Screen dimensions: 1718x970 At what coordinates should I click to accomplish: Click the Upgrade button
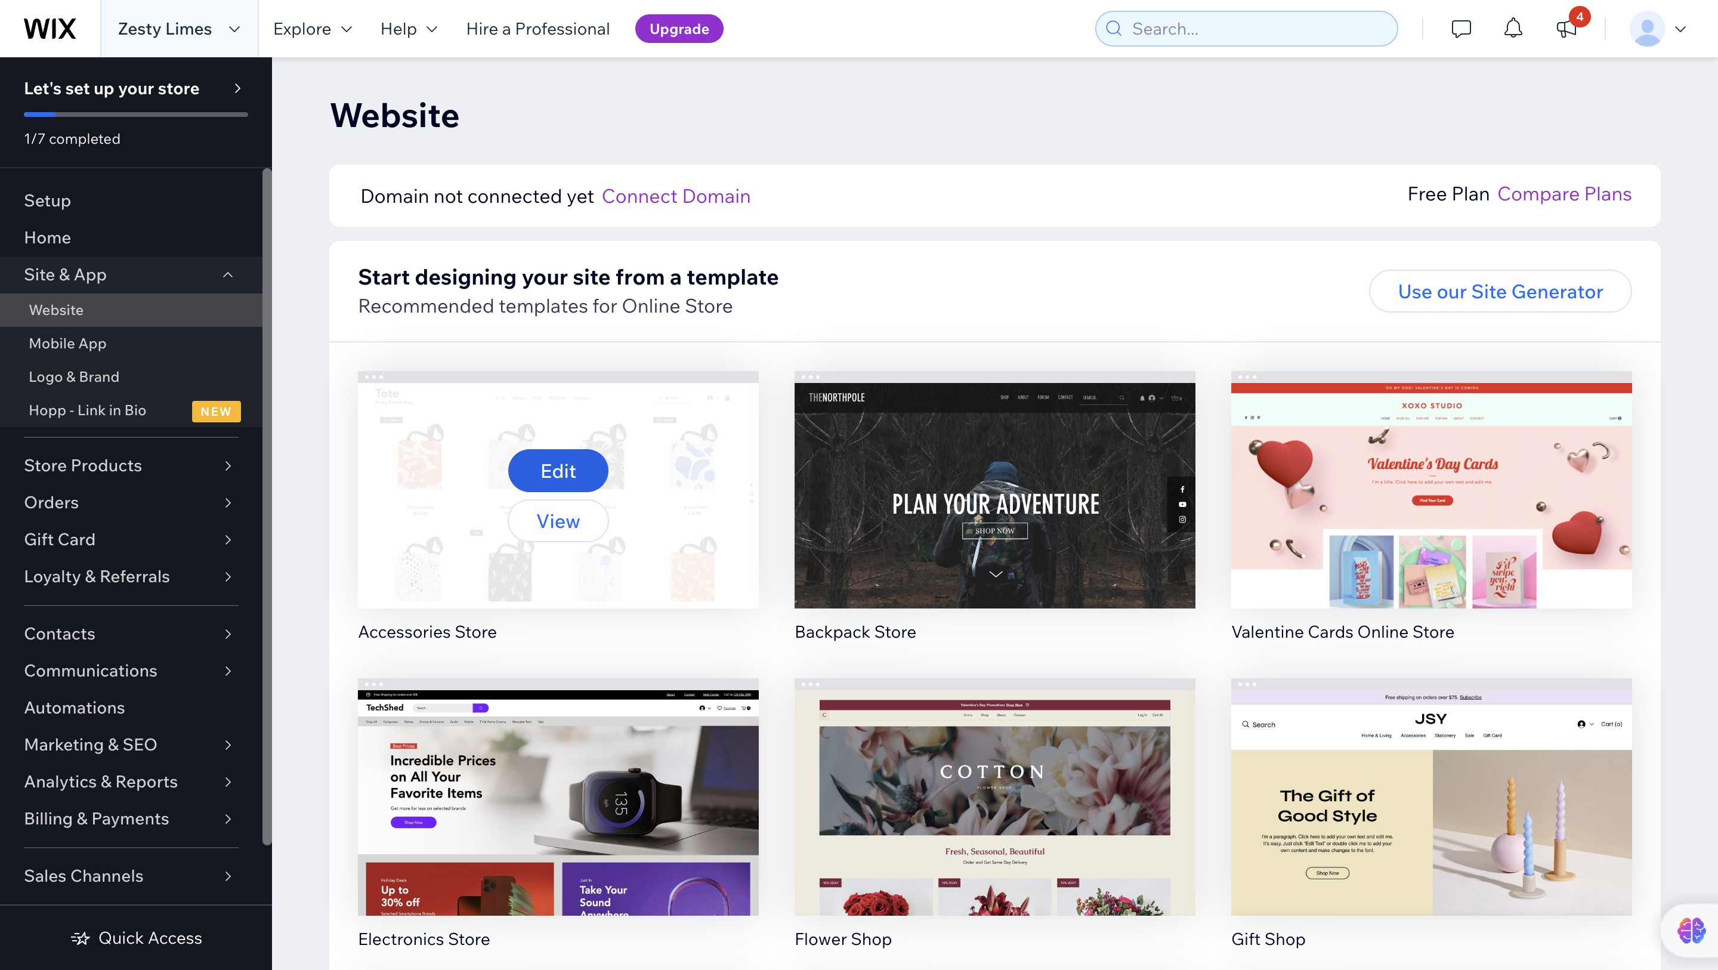pos(679,29)
